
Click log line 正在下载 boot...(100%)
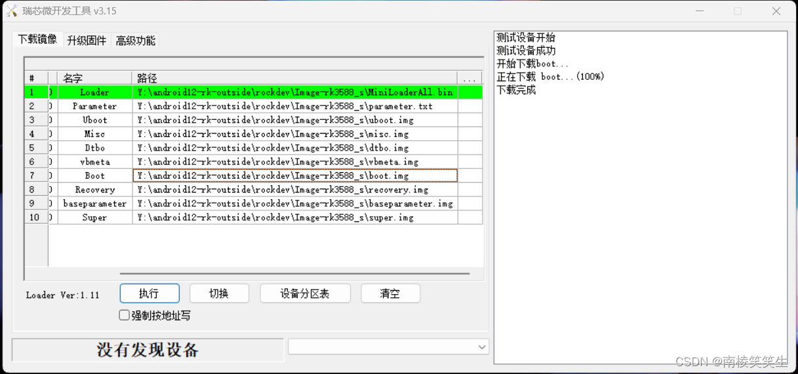[550, 77]
